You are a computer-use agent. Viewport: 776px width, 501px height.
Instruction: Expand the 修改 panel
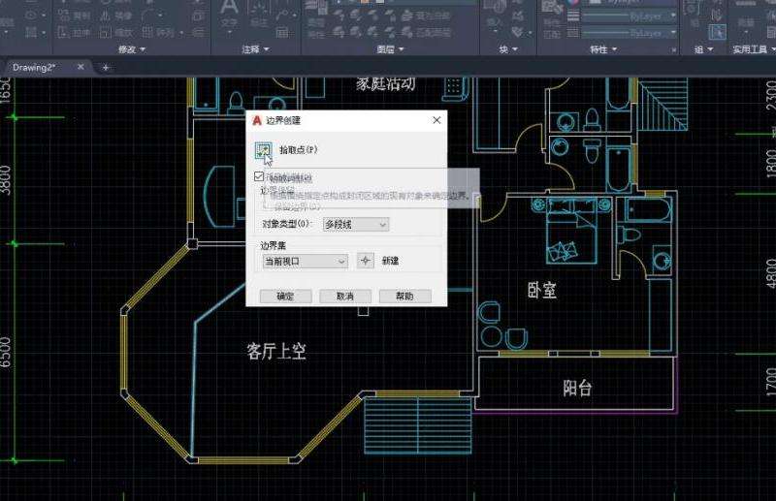132,49
